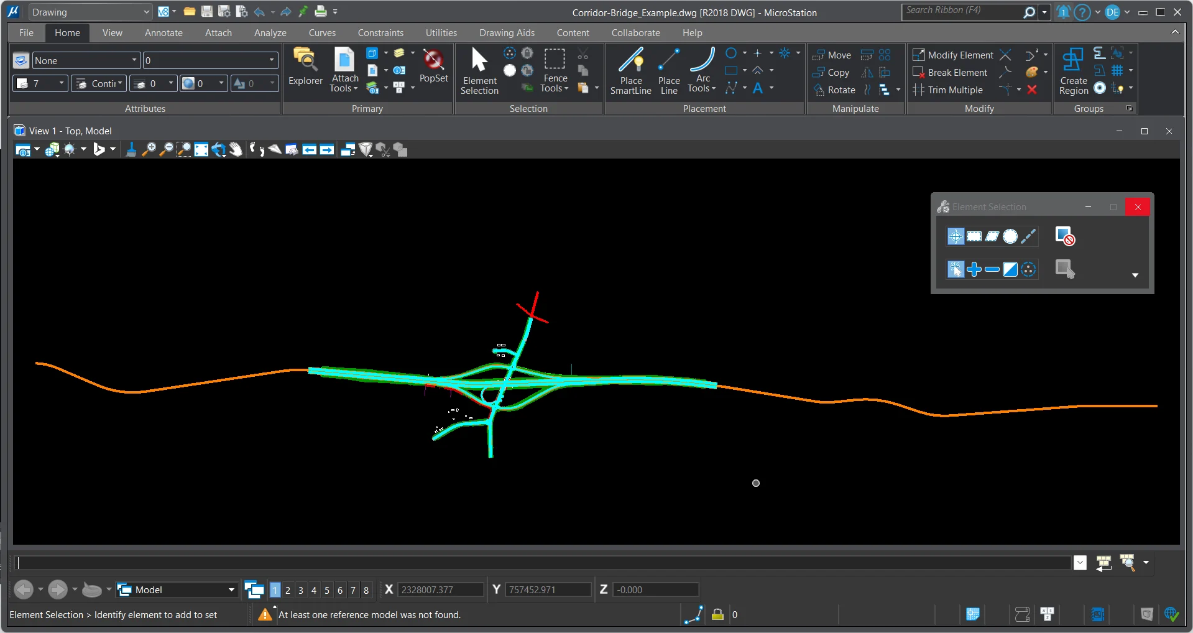Choose the Create Region tool

point(1074,70)
